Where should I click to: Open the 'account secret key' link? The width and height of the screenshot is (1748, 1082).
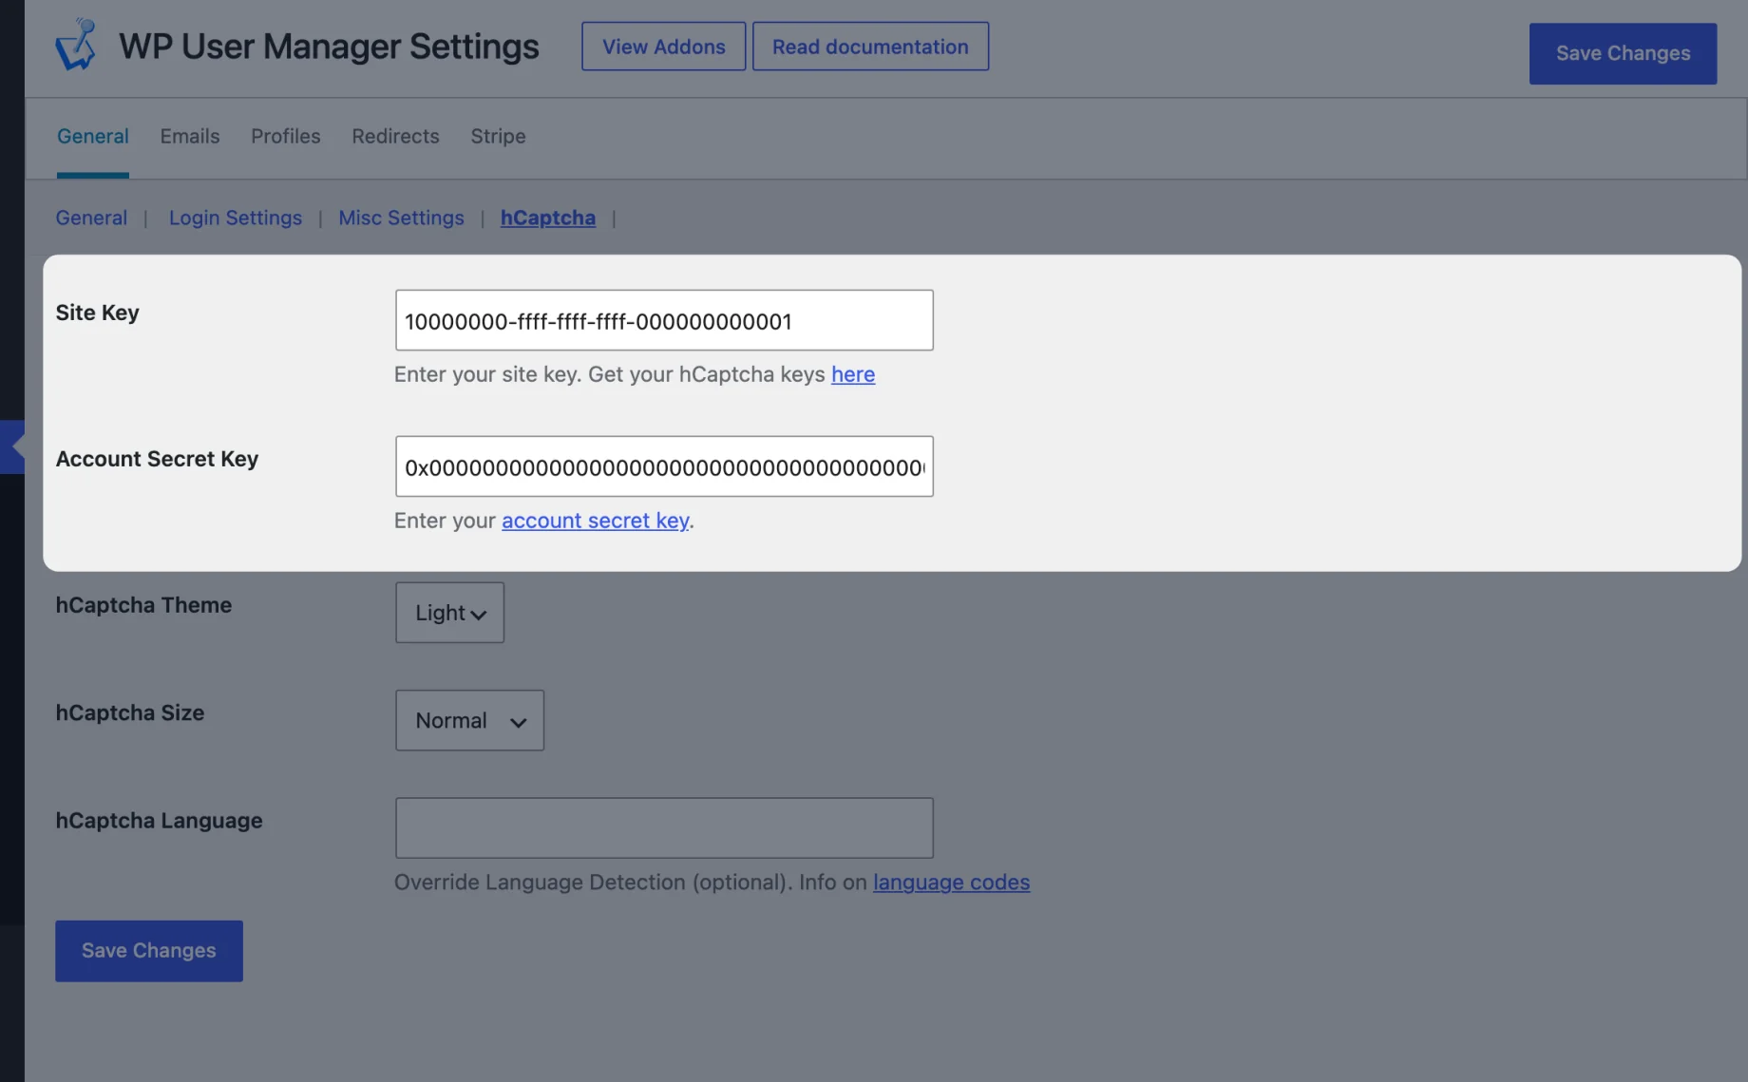[596, 521]
